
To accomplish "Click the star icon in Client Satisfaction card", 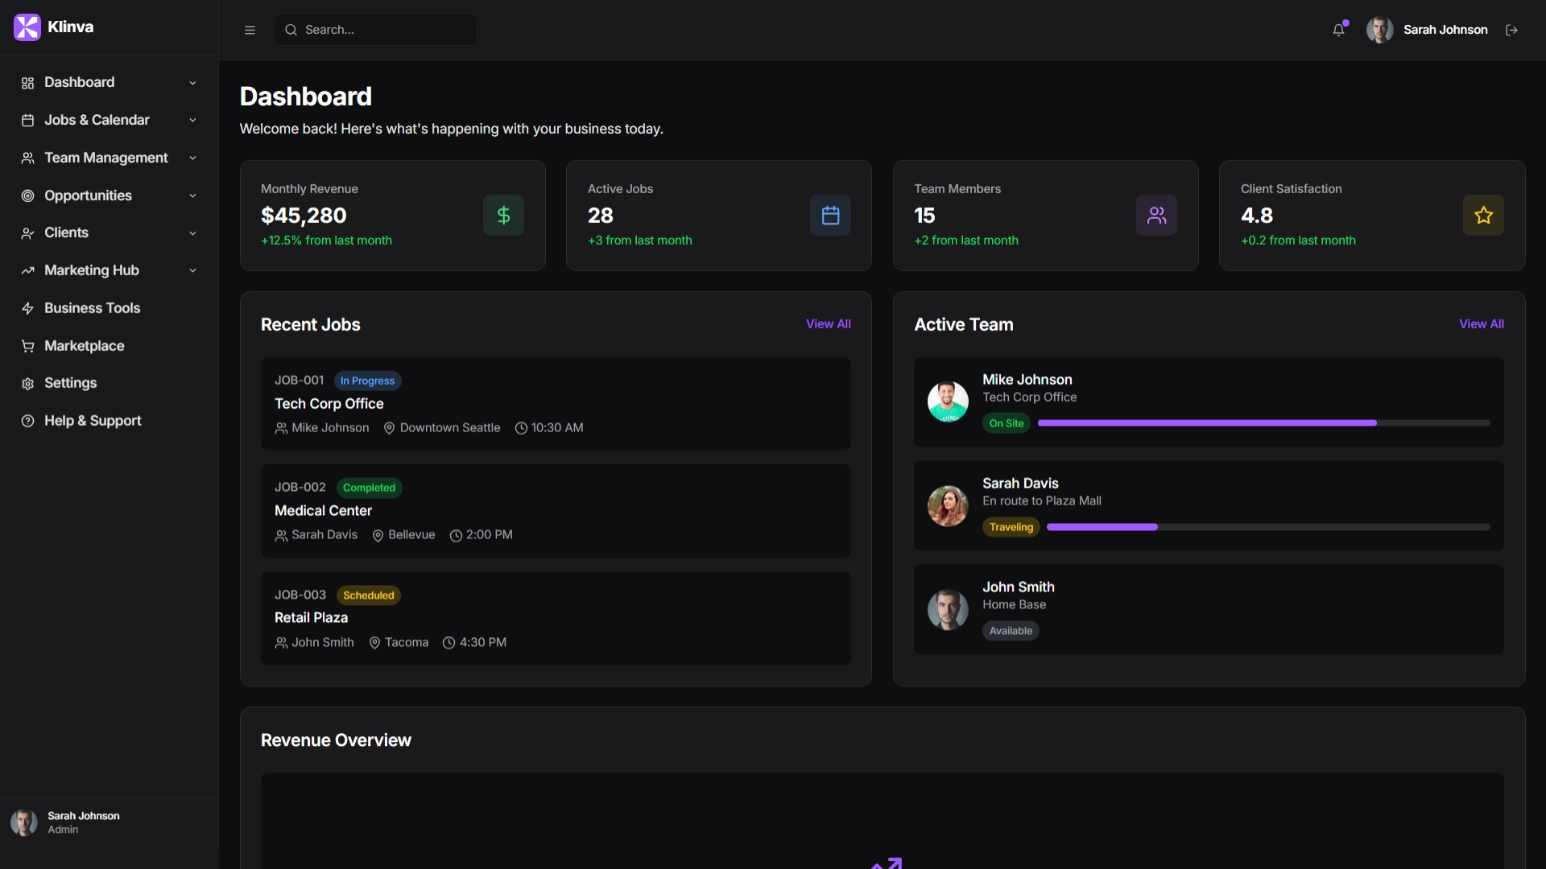I will (x=1483, y=215).
